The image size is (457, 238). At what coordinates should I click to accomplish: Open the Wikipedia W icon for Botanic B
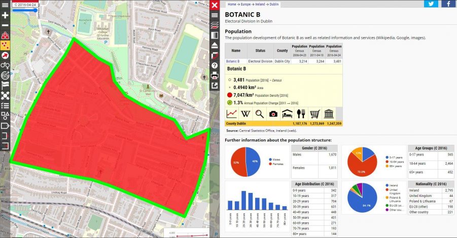click(x=245, y=114)
